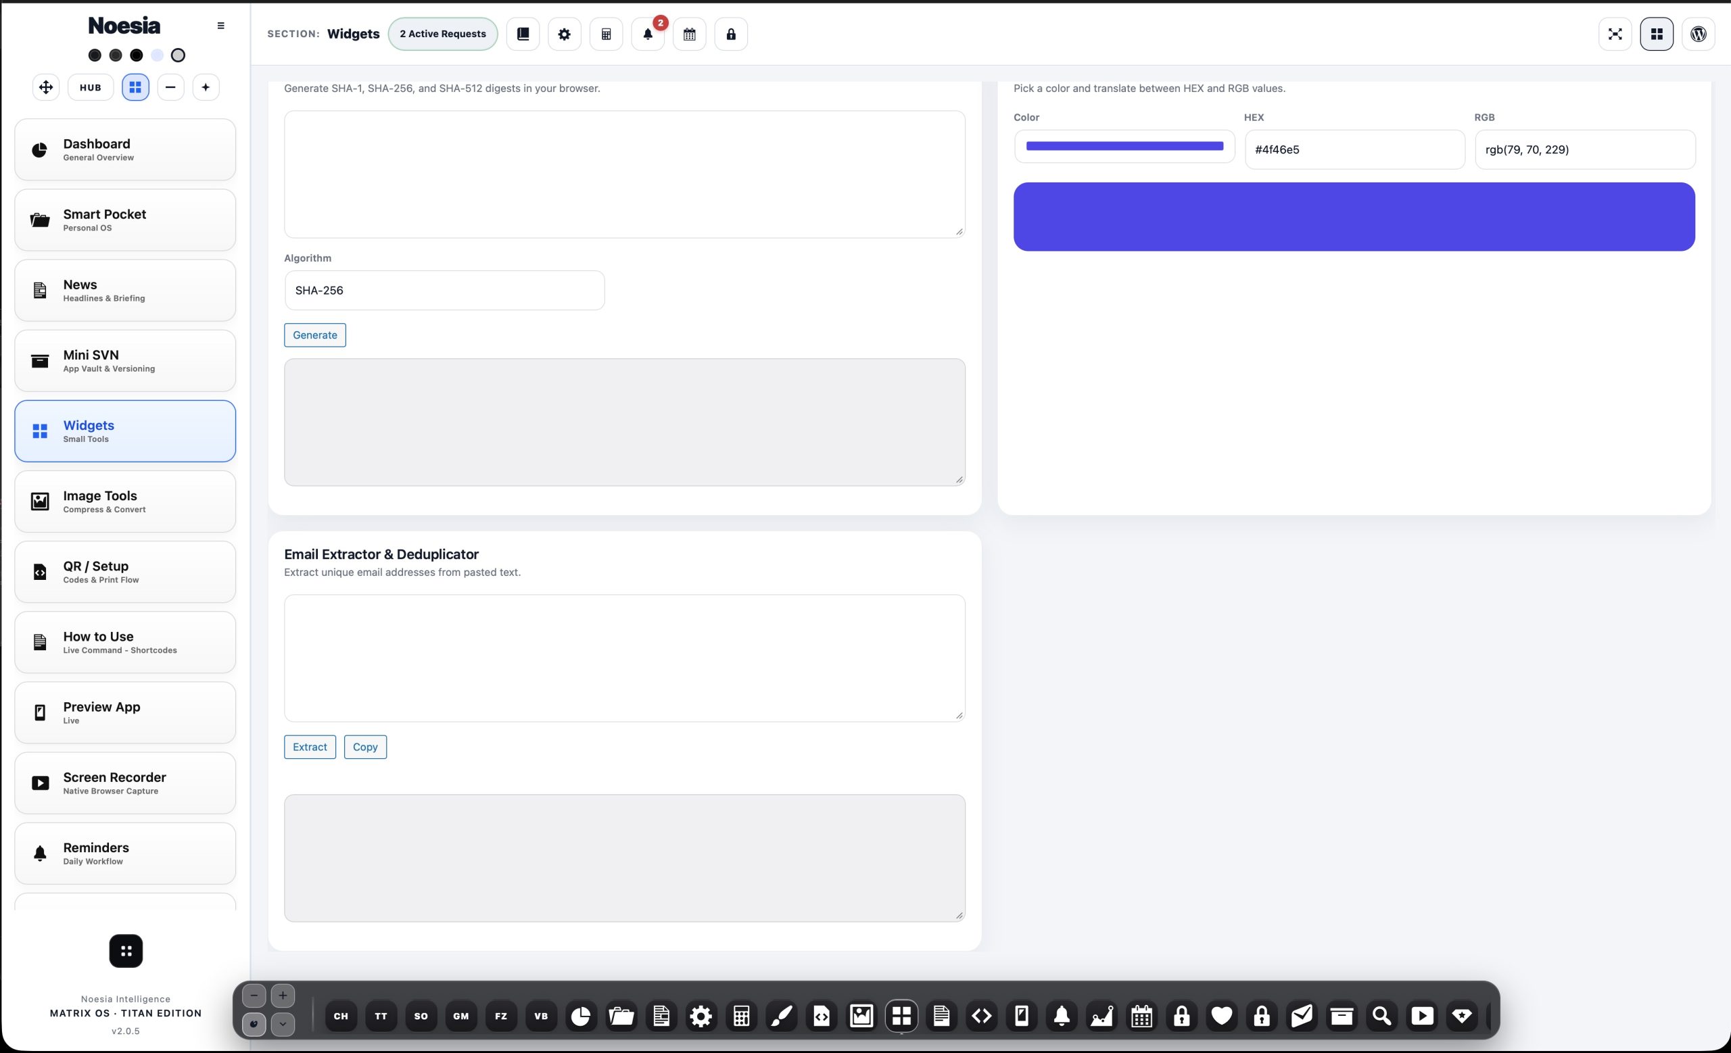The width and height of the screenshot is (1731, 1053).
Task: Click the Copy button
Action: pyautogui.click(x=365, y=747)
